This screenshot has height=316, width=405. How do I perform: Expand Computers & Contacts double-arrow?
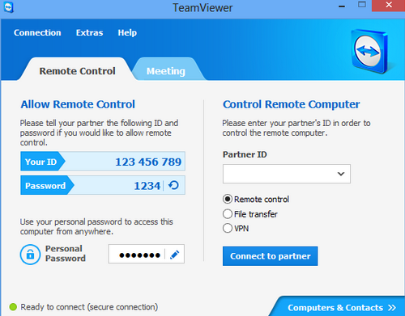point(392,307)
